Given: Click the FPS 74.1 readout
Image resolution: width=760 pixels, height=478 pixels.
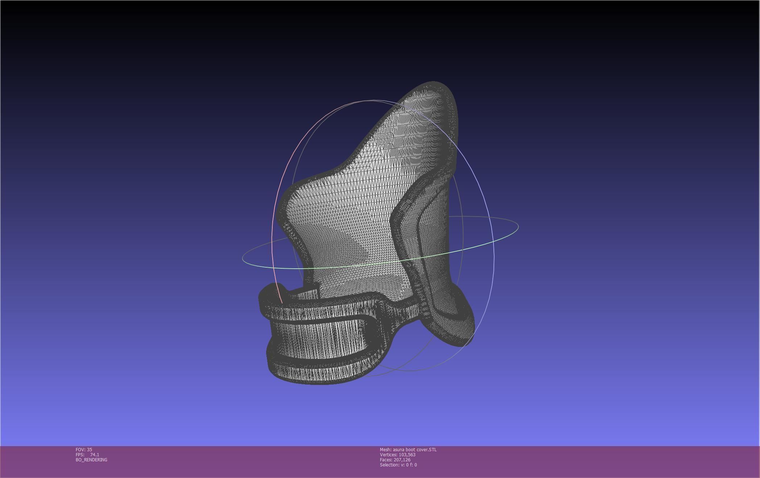Looking at the screenshot, I should pyautogui.click(x=87, y=454).
